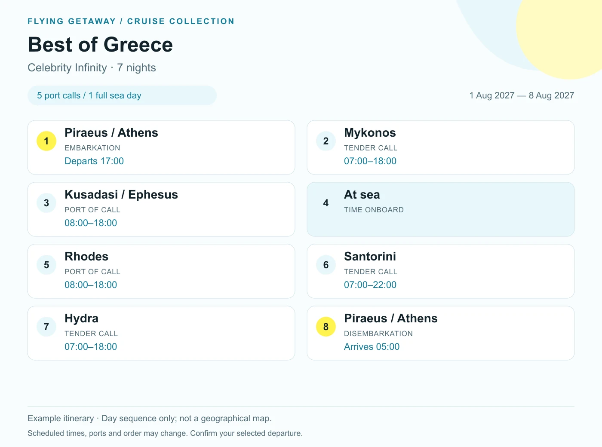Click the "Santorini" port name
The width and height of the screenshot is (602, 447).
click(x=370, y=257)
